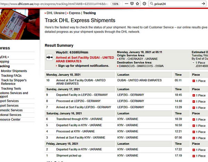Expand the piece icon in the 16:50 Kyiv row
The height and width of the screenshot is (162, 208).
pos(193,126)
